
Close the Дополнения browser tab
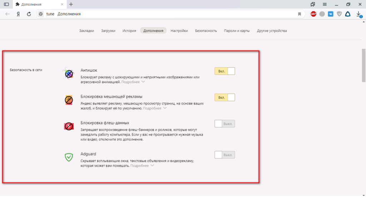coord(62,4)
